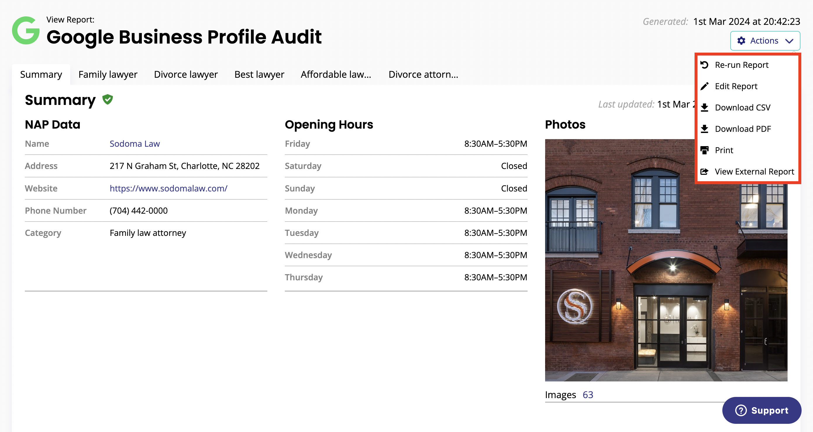Click the Friday opening hours value
This screenshot has height=432, width=813.
point(495,144)
